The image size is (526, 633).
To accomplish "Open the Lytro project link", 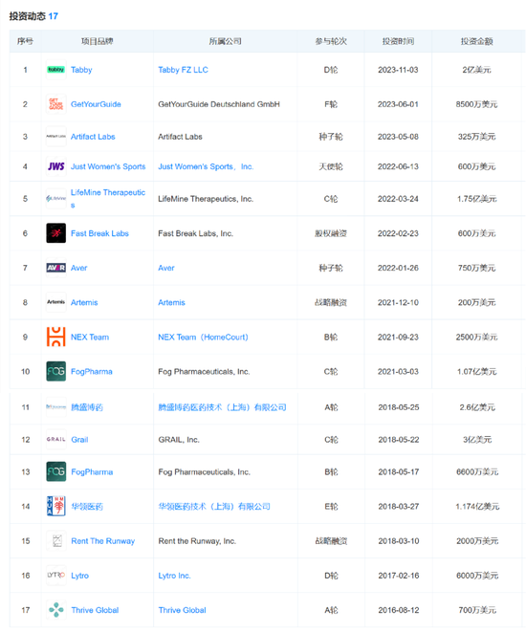I will (80, 576).
